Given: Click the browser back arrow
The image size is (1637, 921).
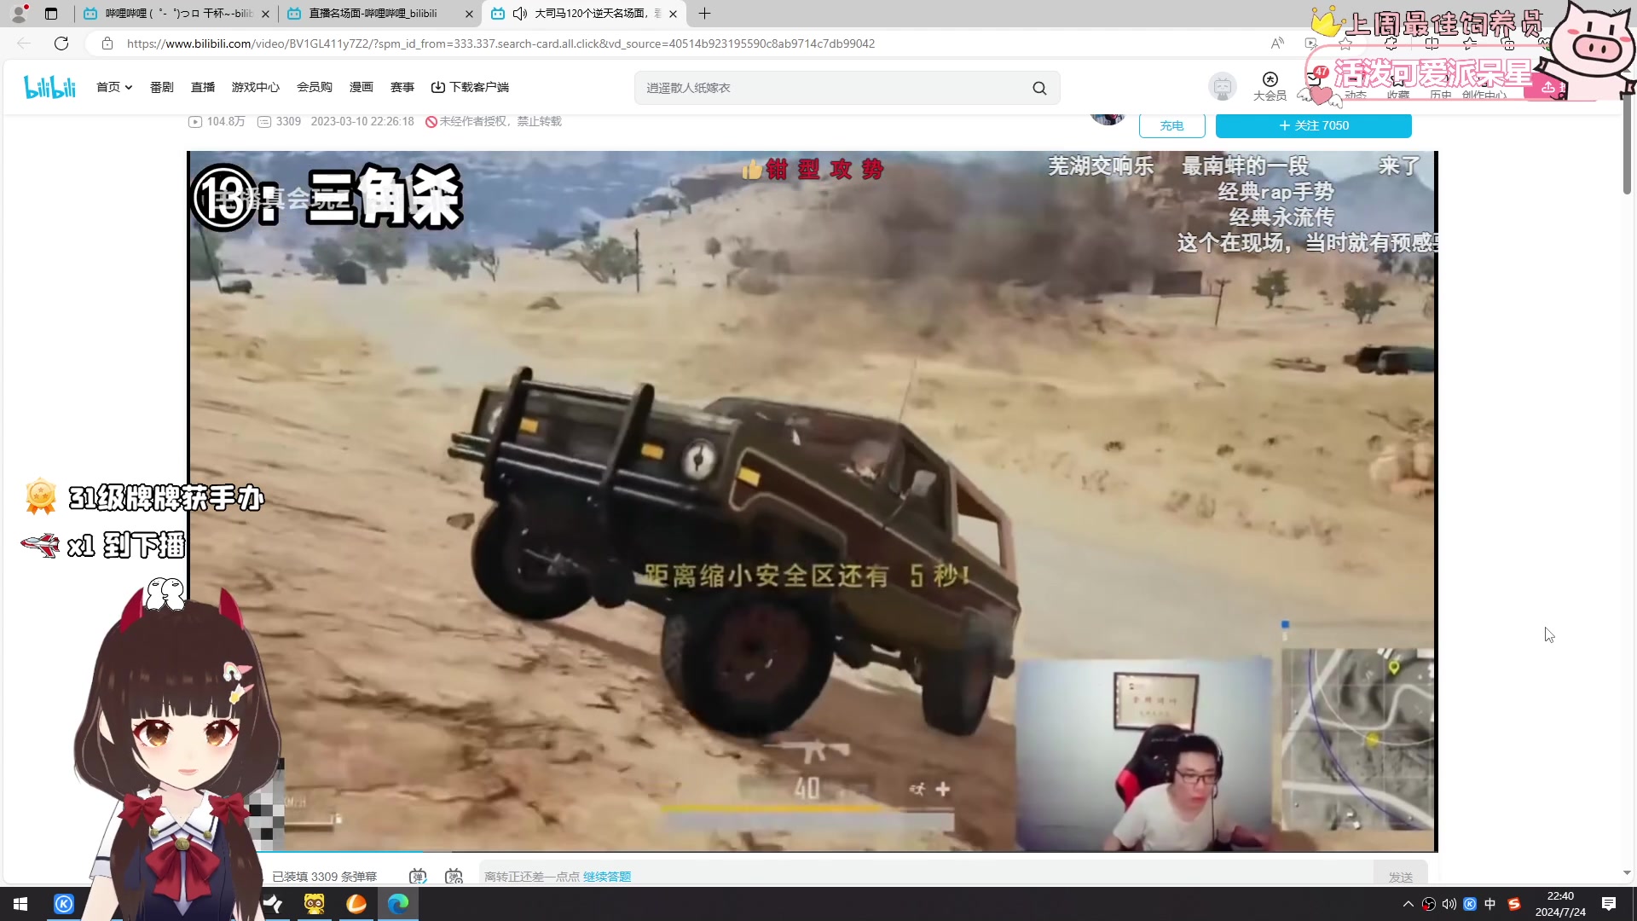Looking at the screenshot, I should 24,43.
